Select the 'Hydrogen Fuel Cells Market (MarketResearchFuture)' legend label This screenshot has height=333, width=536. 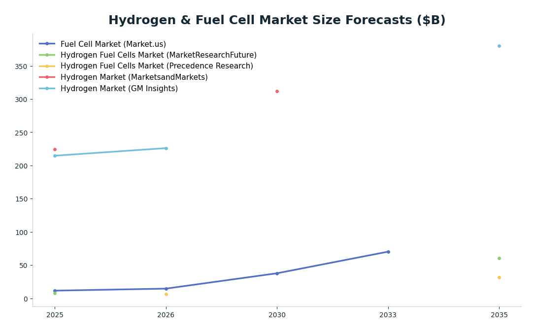pyautogui.click(x=159, y=55)
